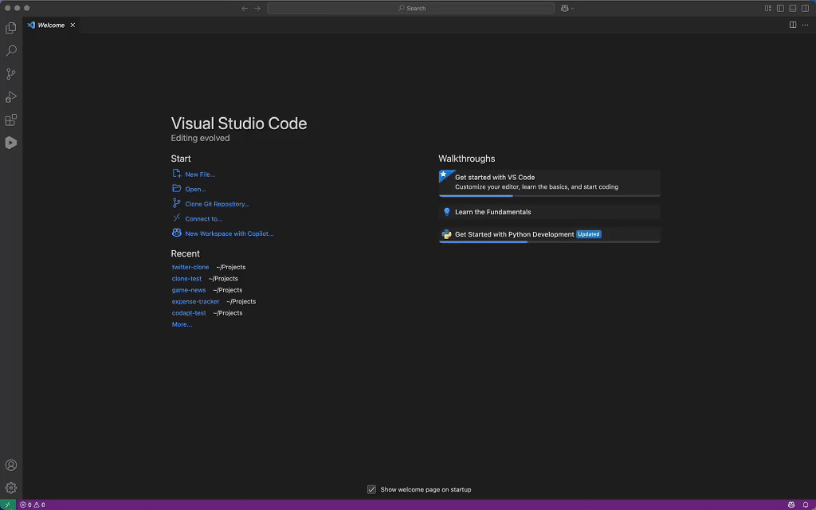This screenshot has height=510, width=816.
Task: Open Get started with VS Code walkthrough
Action: [550, 183]
